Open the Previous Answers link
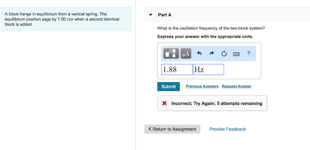Image resolution: width=310 pixels, height=150 pixels. pyautogui.click(x=202, y=86)
